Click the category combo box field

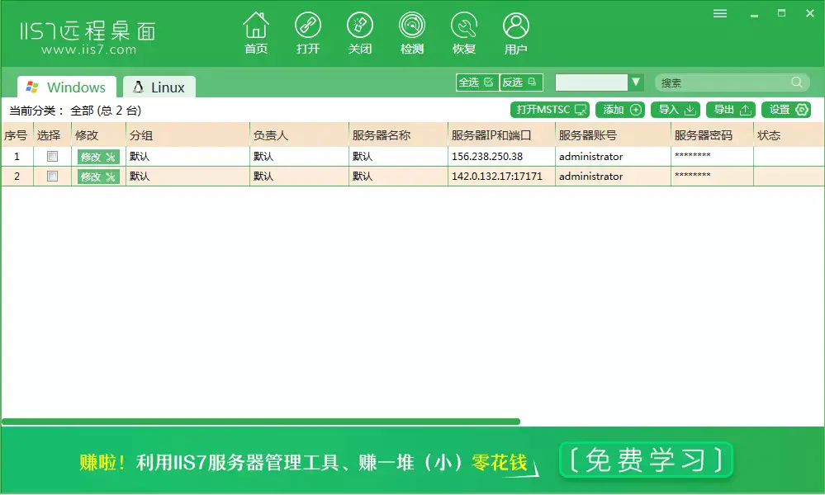click(591, 82)
